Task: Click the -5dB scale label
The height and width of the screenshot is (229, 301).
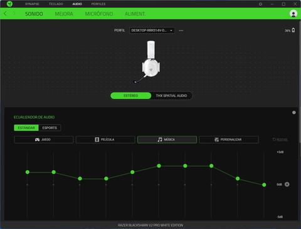Action: point(280,217)
